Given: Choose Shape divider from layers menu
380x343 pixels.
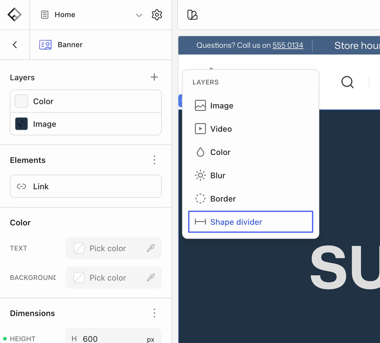Looking at the screenshot, I should [x=251, y=222].
